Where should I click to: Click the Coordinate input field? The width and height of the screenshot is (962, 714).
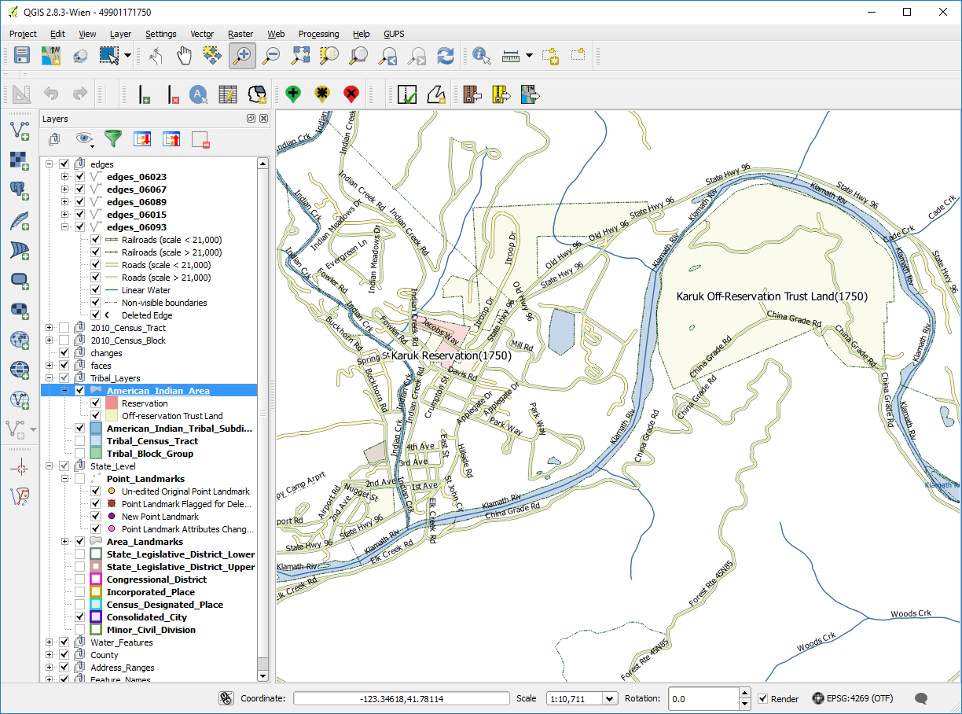[401, 698]
